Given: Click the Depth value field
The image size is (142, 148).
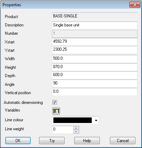Looking at the screenshot, I should [x=95, y=75].
